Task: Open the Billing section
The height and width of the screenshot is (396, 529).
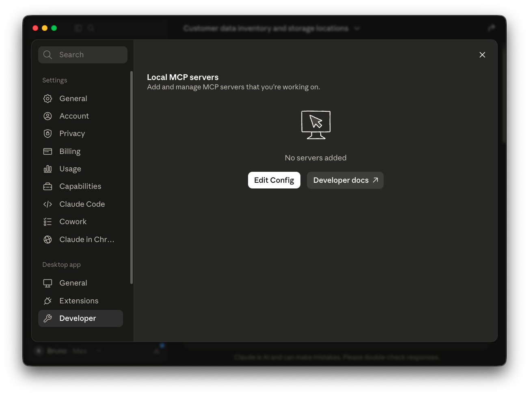Action: pyautogui.click(x=80, y=151)
